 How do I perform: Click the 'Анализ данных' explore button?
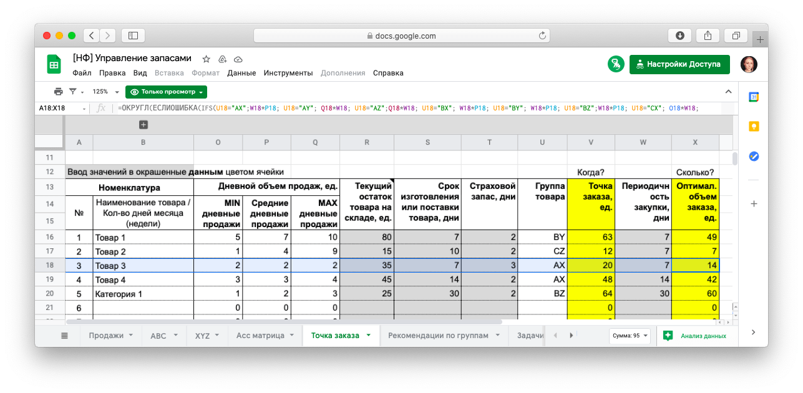(x=696, y=336)
